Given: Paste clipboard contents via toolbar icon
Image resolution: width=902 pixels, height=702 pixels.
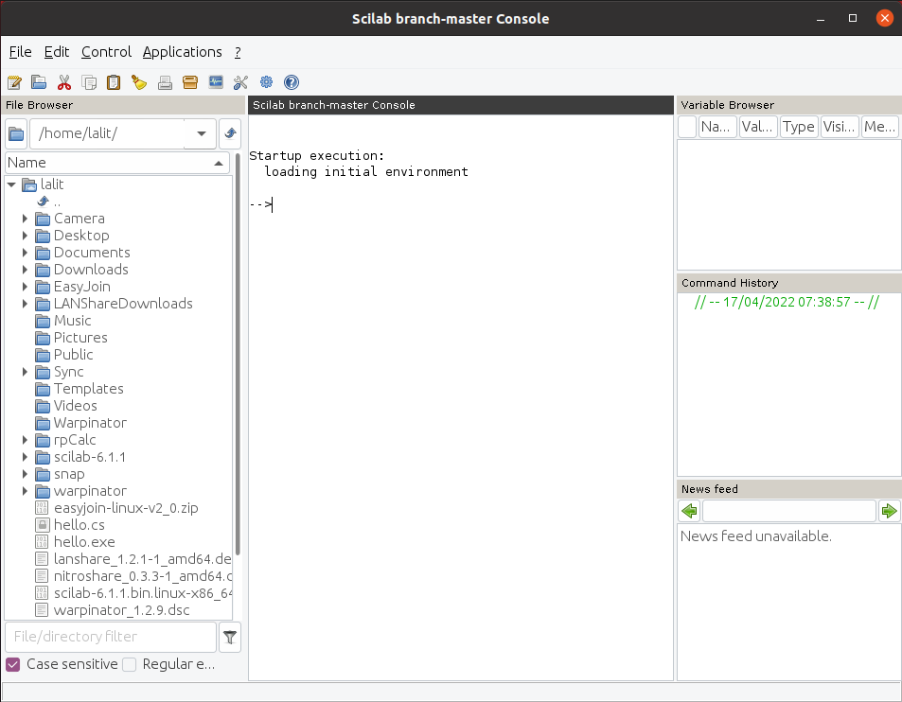Looking at the screenshot, I should pyautogui.click(x=113, y=82).
